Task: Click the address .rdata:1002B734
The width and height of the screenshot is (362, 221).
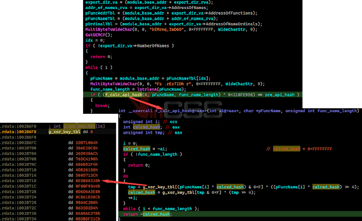Action: (18, 219)
